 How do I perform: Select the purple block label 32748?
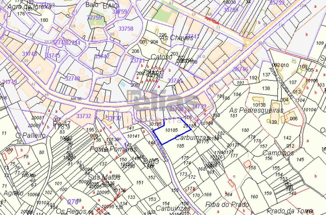pyautogui.click(x=72, y=78)
